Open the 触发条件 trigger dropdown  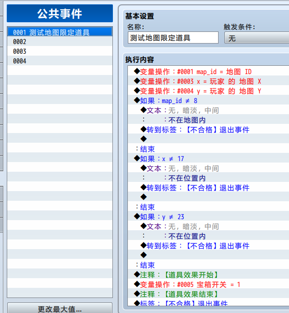pos(257,38)
